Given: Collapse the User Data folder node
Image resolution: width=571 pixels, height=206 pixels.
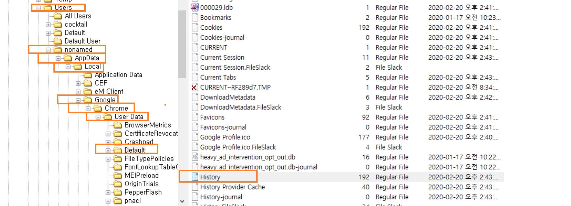Looking at the screenshot, I should click(x=98, y=117).
